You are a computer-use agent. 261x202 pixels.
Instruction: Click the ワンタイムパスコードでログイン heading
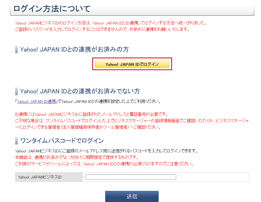62,141
